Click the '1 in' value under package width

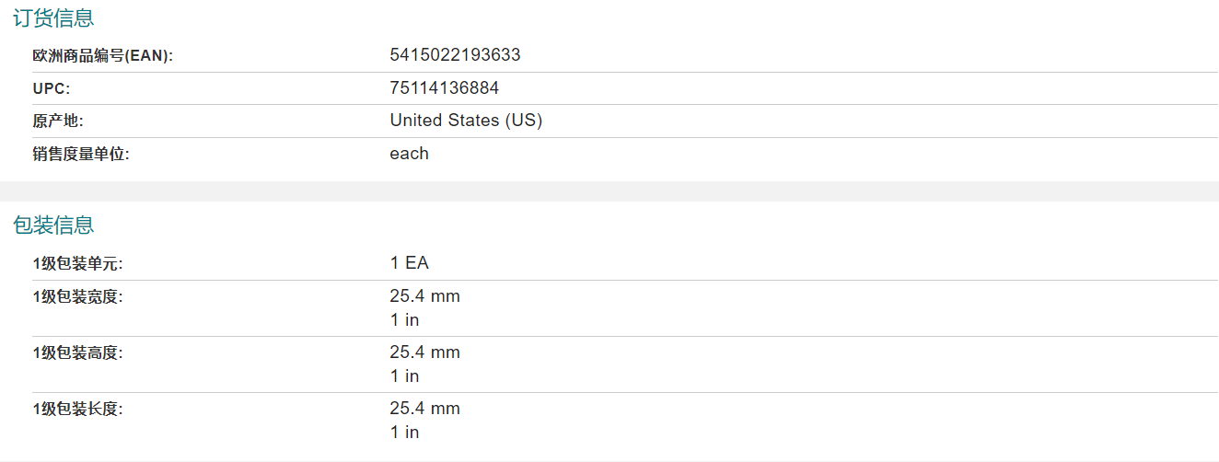click(404, 320)
